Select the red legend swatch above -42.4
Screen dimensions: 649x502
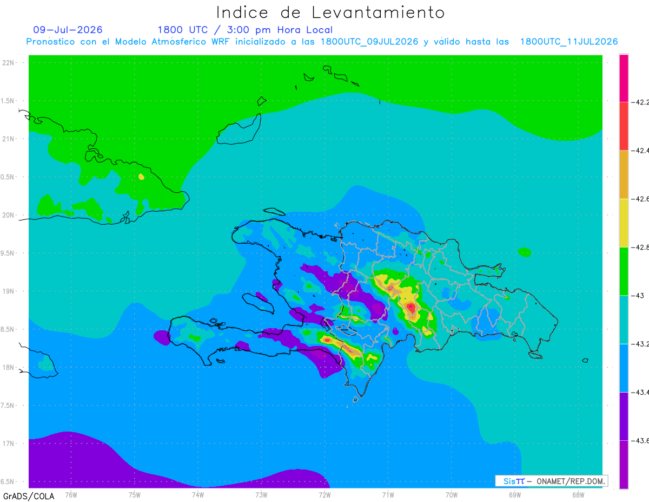click(624, 126)
